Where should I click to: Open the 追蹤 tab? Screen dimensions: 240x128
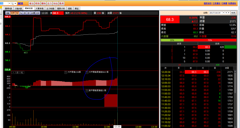(70, 9)
